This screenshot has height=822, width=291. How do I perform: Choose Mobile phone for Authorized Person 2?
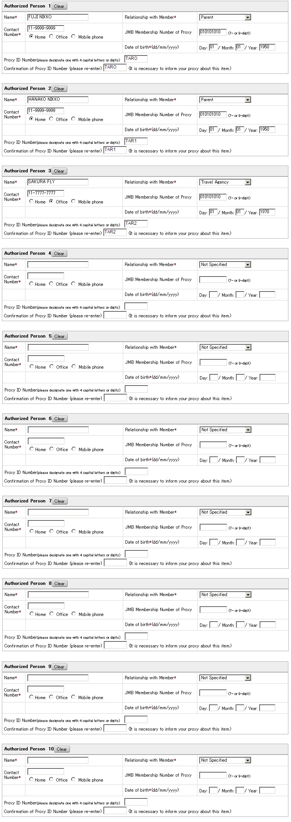(x=73, y=119)
